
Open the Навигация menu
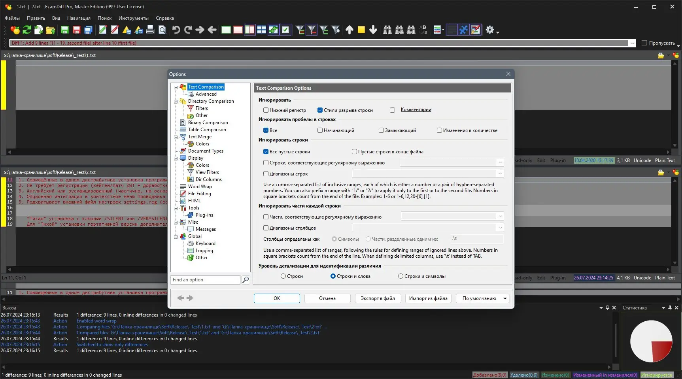click(x=79, y=18)
